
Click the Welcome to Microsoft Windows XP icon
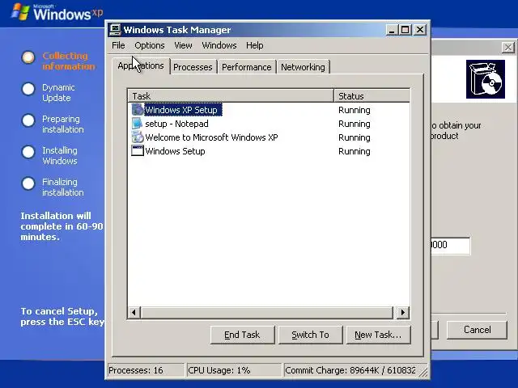[138, 137]
